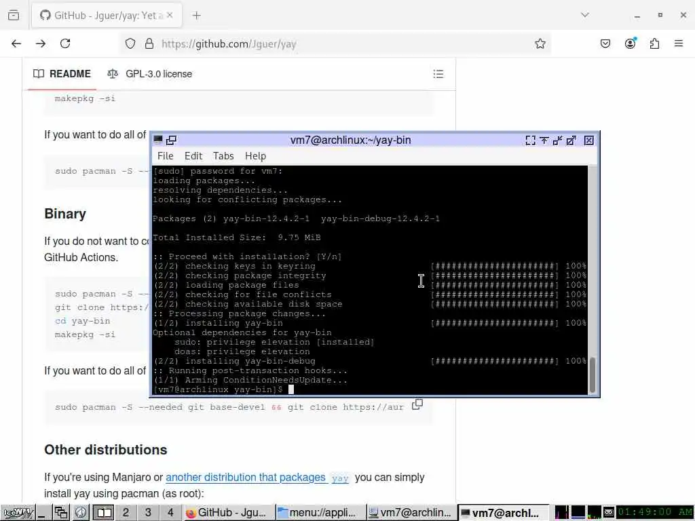The width and height of the screenshot is (695, 521).
Task: Follow 'another distribution that packages yay' link
Action: [257, 478]
